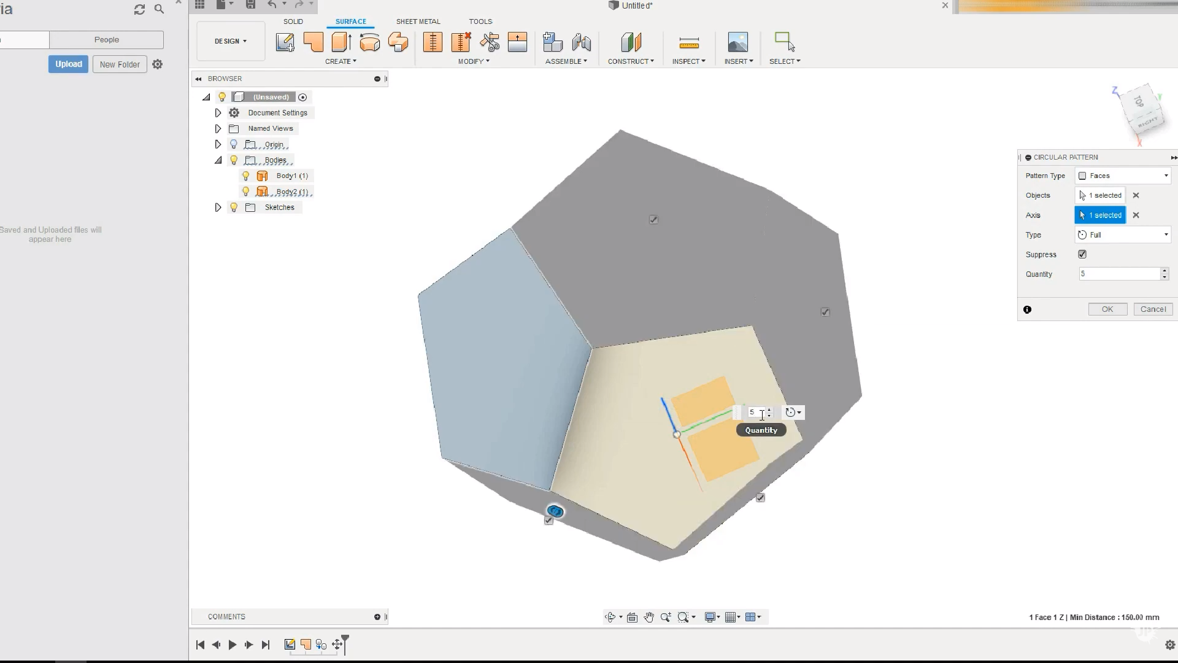Open the Pan hand navigation tool

click(649, 617)
